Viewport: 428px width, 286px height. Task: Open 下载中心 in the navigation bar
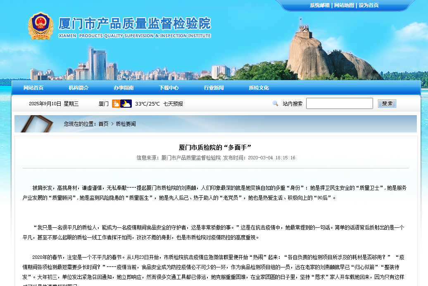click(x=169, y=88)
